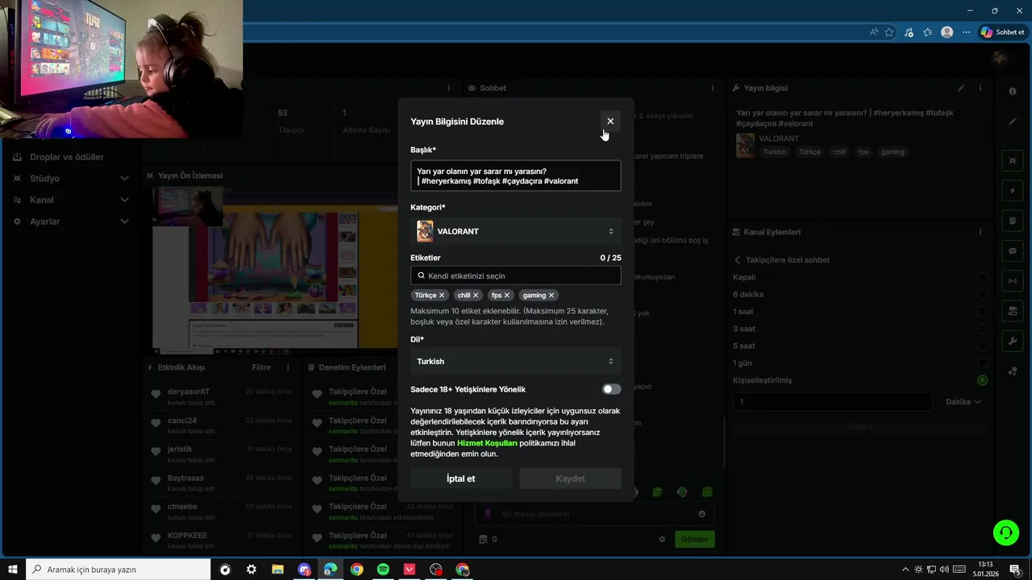1032x580 pixels.
Task: Click the document icon in right rail
Action: pyautogui.click(x=1013, y=221)
